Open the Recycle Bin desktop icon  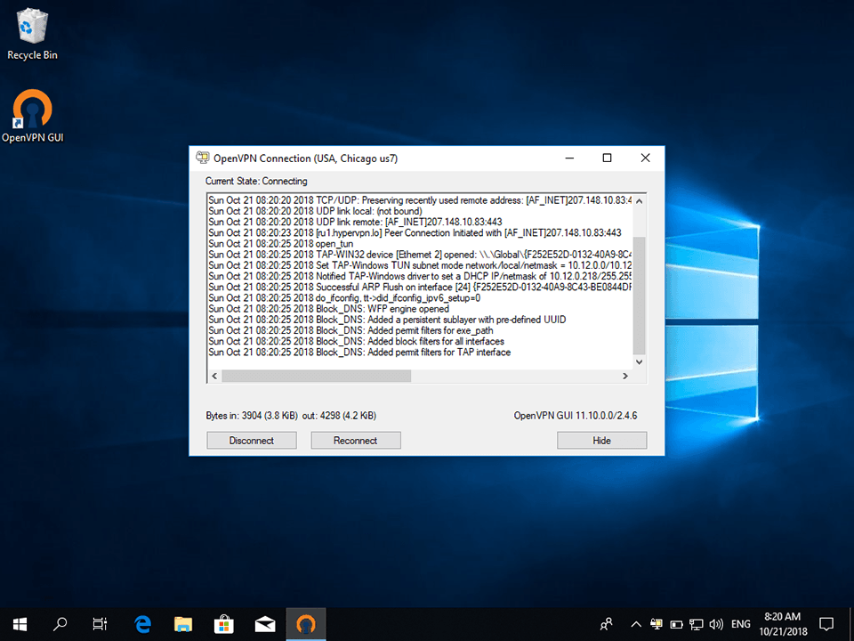click(x=32, y=34)
